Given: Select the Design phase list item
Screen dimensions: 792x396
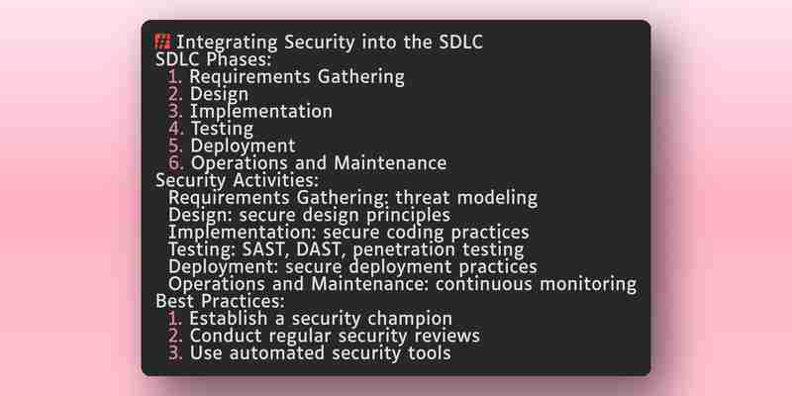Looking at the screenshot, I should coord(209,94).
